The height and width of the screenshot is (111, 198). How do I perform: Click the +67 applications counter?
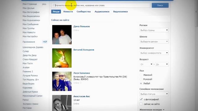tap(45, 42)
